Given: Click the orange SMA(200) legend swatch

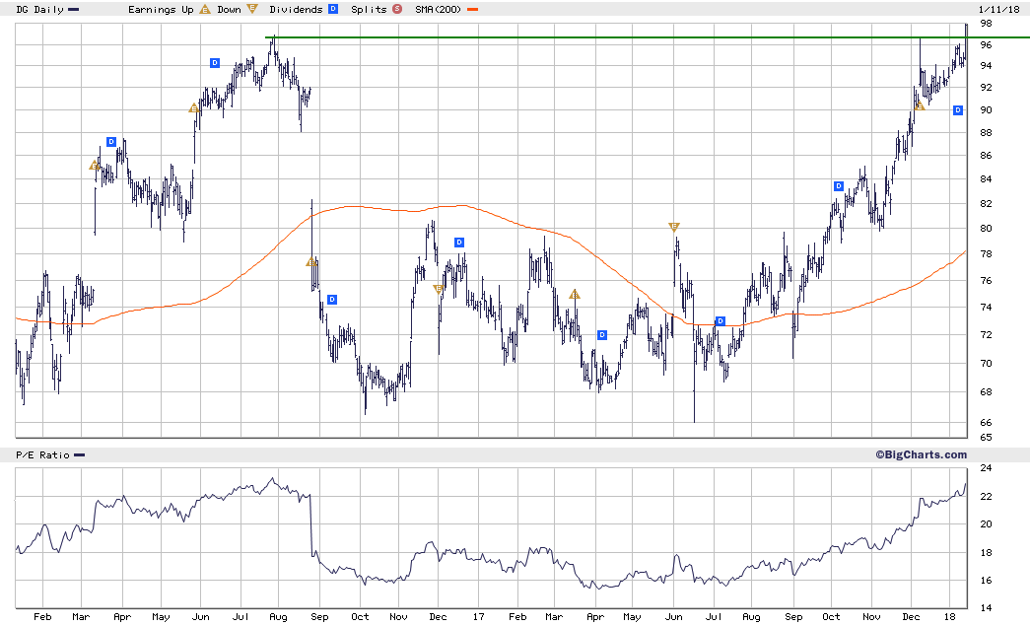Looking at the screenshot, I should coord(472,9).
